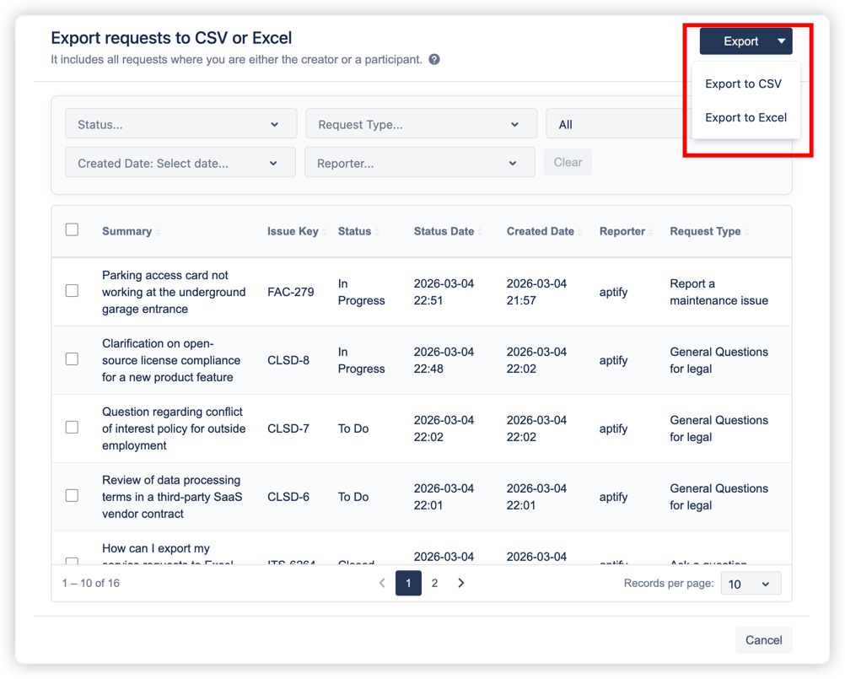Expand the Records per page selector
This screenshot has height=679, width=845.
pyautogui.click(x=750, y=583)
